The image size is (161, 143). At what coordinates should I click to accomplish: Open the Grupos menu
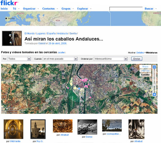coord(66,9)
